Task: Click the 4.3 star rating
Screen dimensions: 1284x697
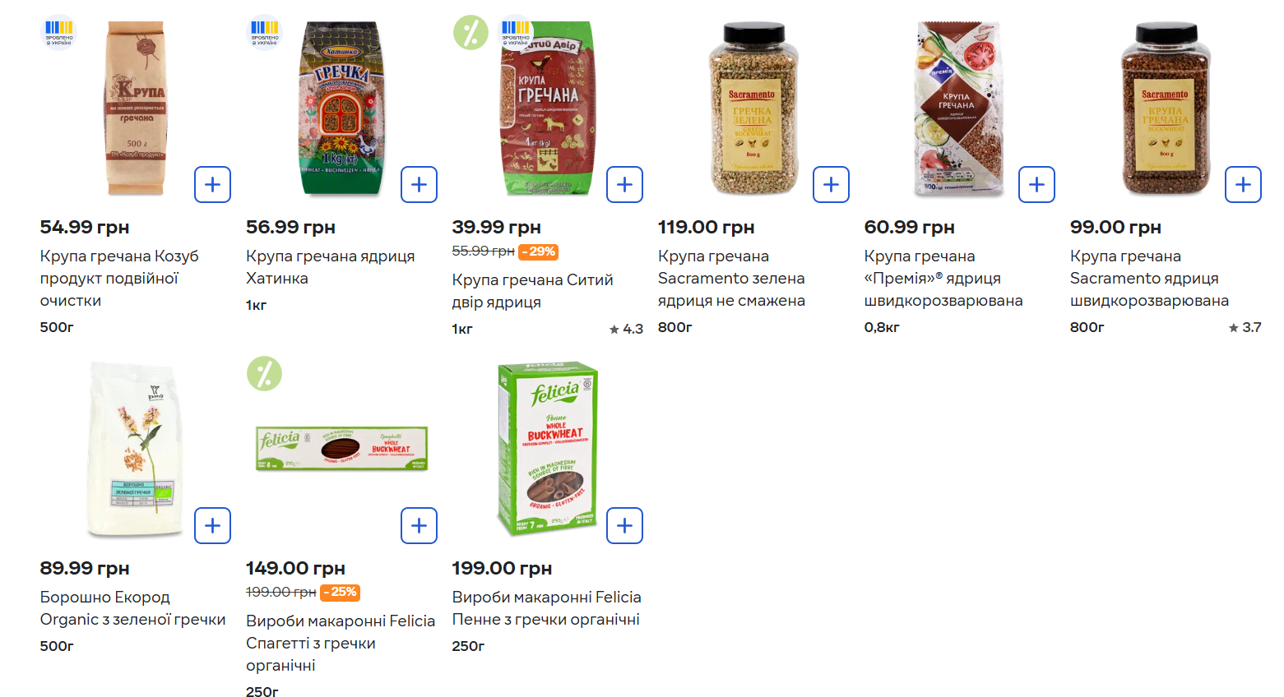Action: 626,329
